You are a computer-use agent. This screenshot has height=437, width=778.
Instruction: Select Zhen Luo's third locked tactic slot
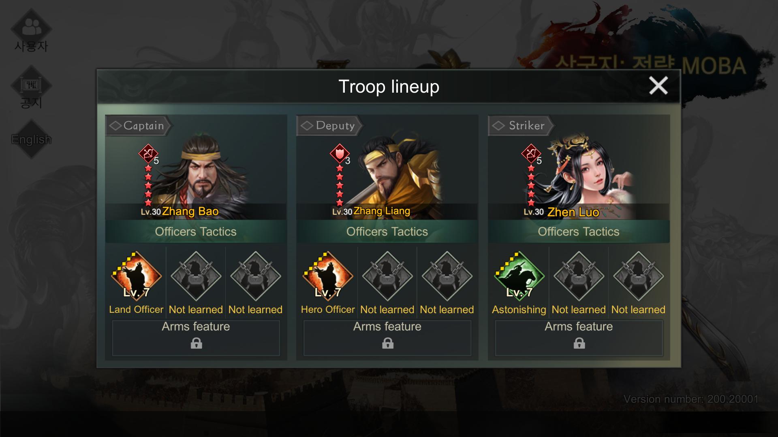pos(638,276)
